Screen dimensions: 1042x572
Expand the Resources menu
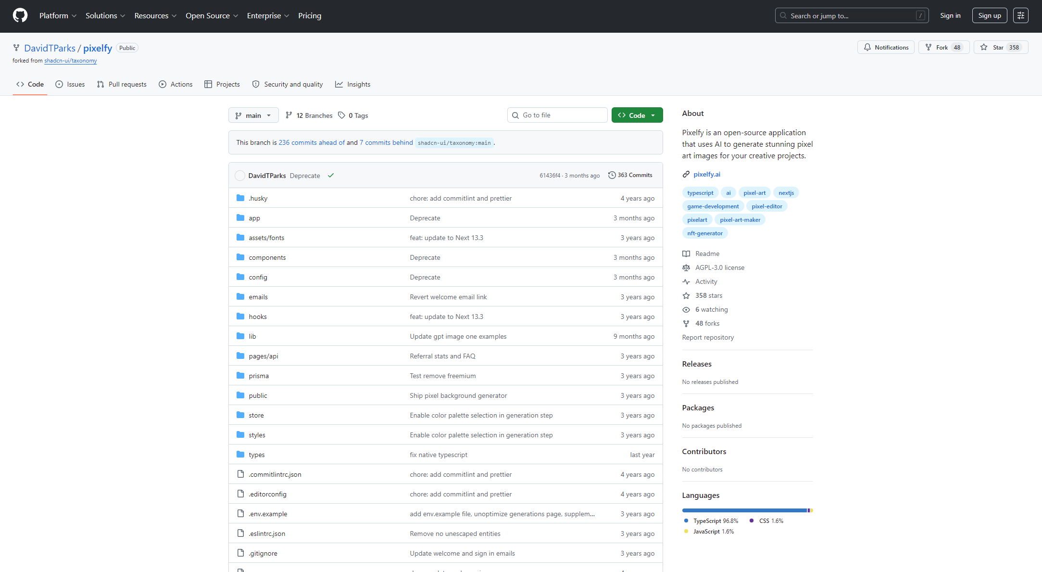point(156,16)
